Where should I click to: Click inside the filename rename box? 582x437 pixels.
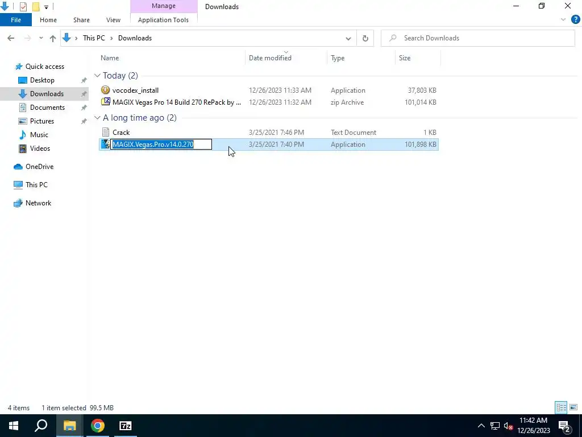[161, 144]
